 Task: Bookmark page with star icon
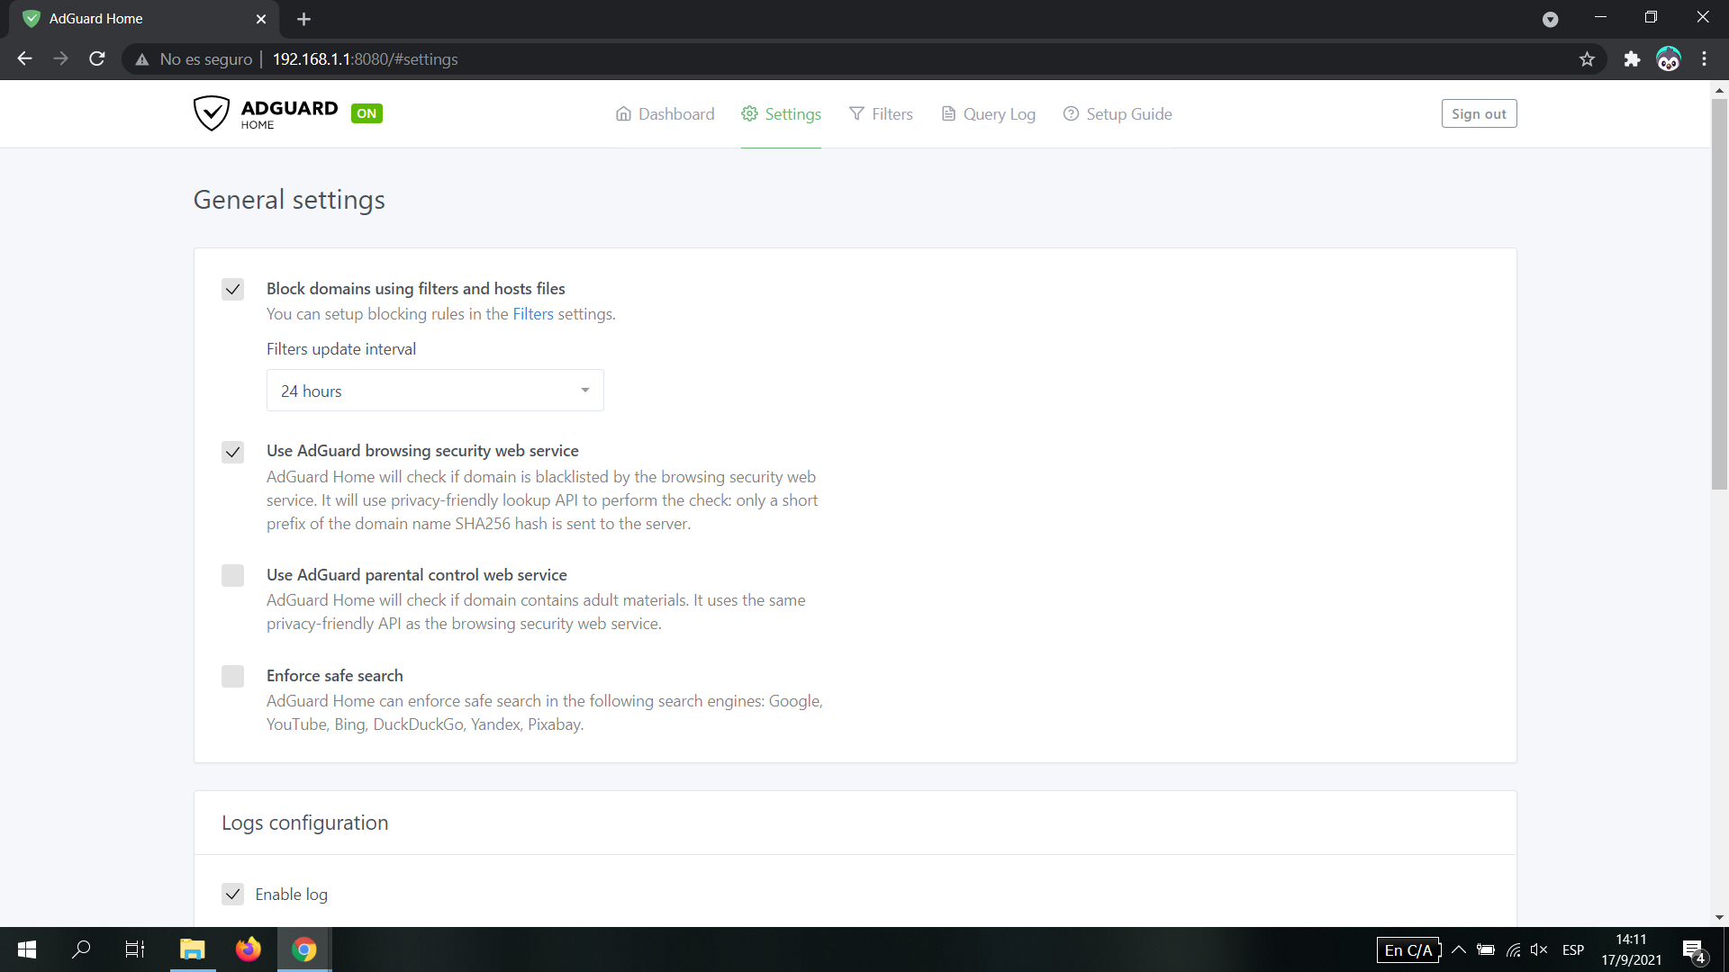1587,59
